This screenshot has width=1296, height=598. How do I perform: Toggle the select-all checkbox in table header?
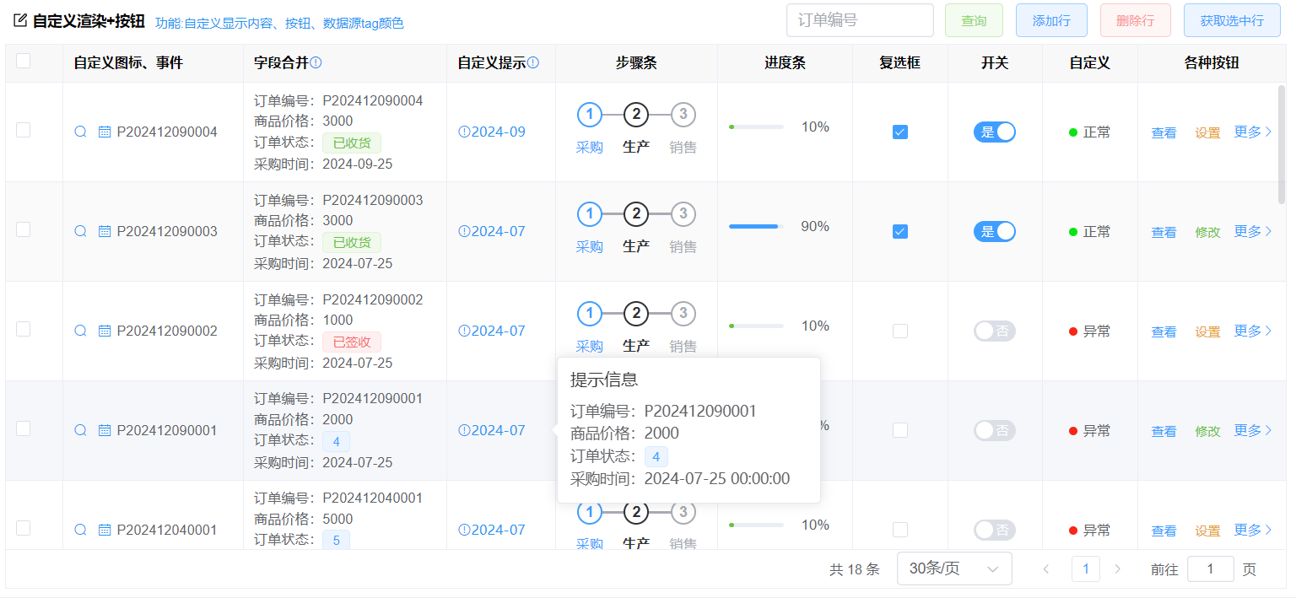pos(24,61)
